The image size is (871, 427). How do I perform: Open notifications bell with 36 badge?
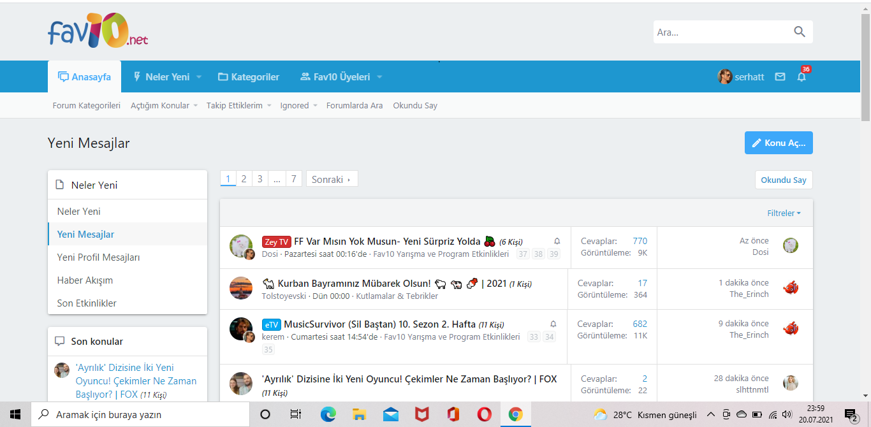click(x=801, y=77)
